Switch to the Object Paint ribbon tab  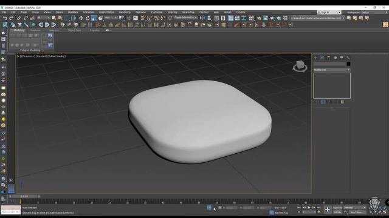[x=74, y=30]
